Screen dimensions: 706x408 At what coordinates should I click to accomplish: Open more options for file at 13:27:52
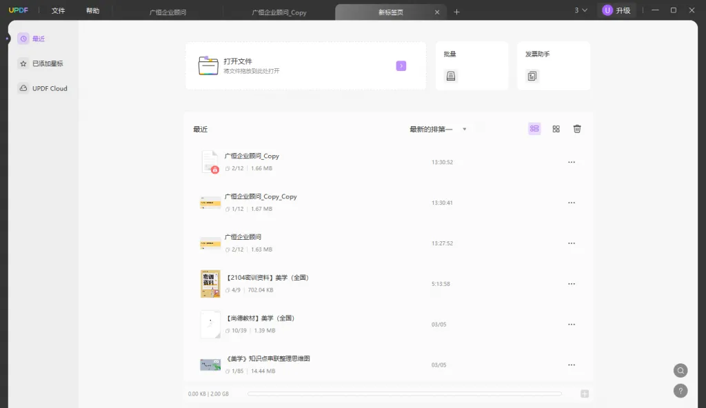572,243
